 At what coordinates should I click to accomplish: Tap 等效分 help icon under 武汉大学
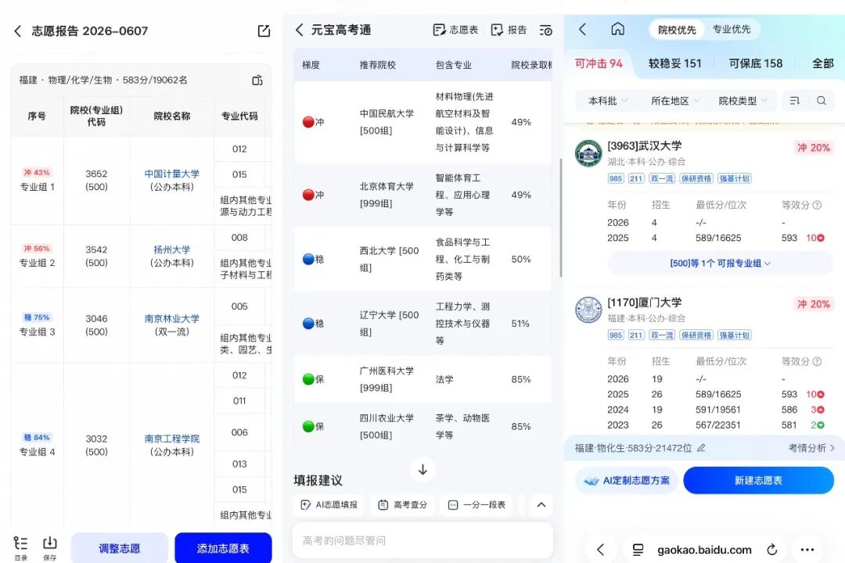(x=817, y=205)
